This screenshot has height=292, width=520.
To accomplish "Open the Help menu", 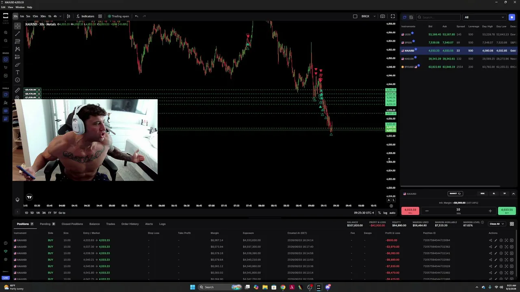I will (29, 7).
